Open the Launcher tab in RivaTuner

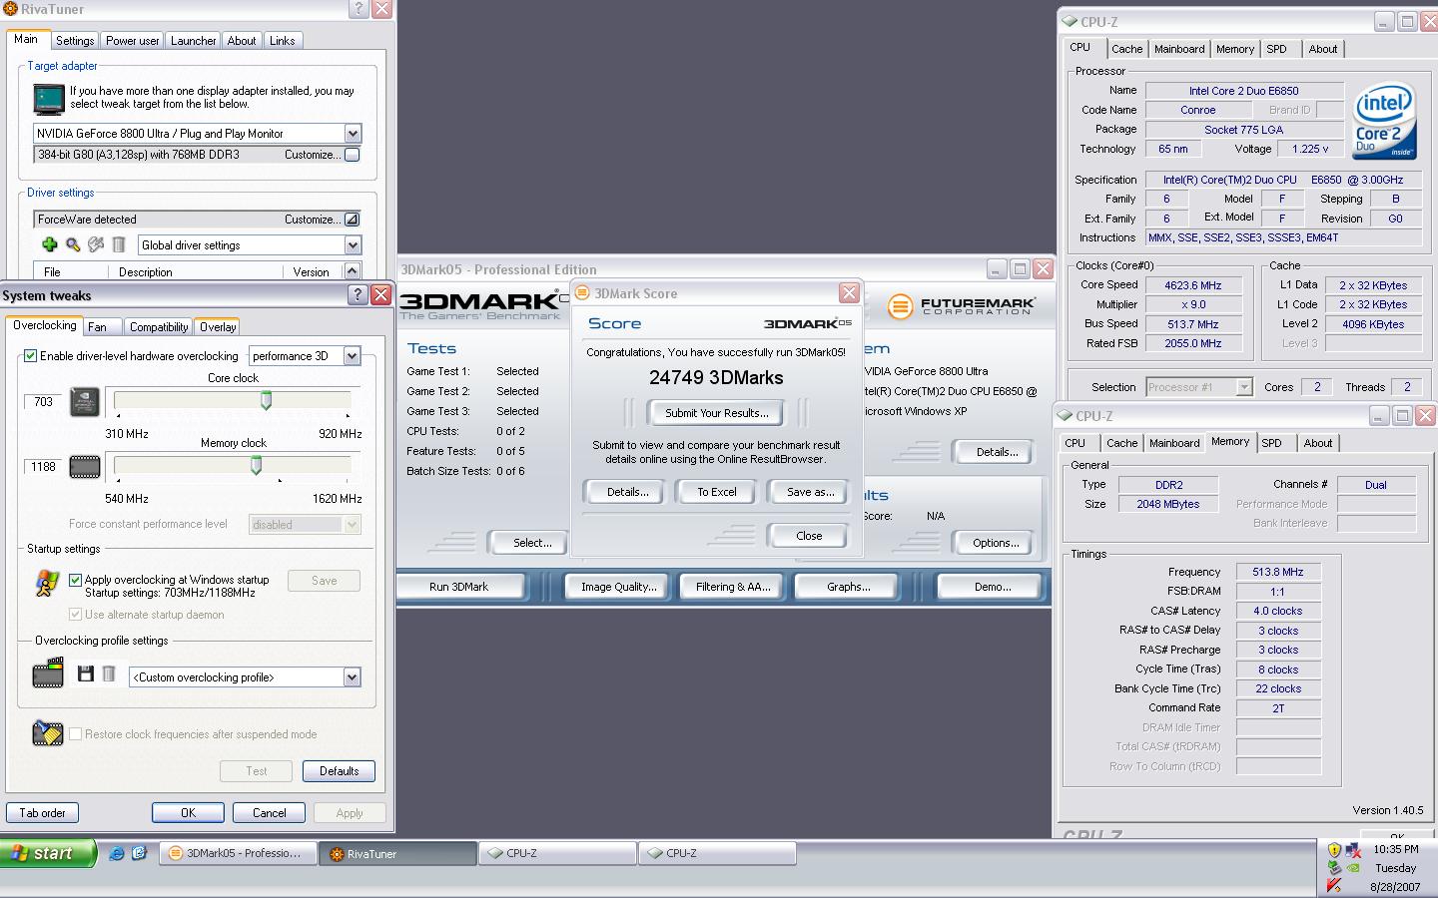[x=193, y=41]
